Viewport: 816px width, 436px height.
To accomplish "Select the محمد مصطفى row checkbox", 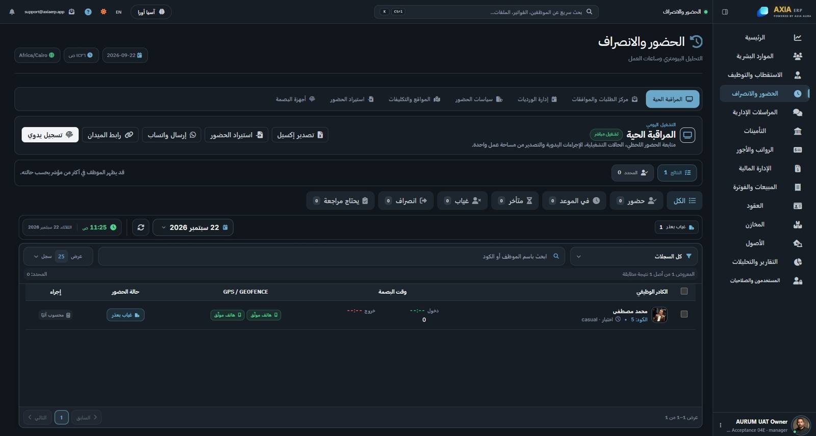I will pos(684,314).
